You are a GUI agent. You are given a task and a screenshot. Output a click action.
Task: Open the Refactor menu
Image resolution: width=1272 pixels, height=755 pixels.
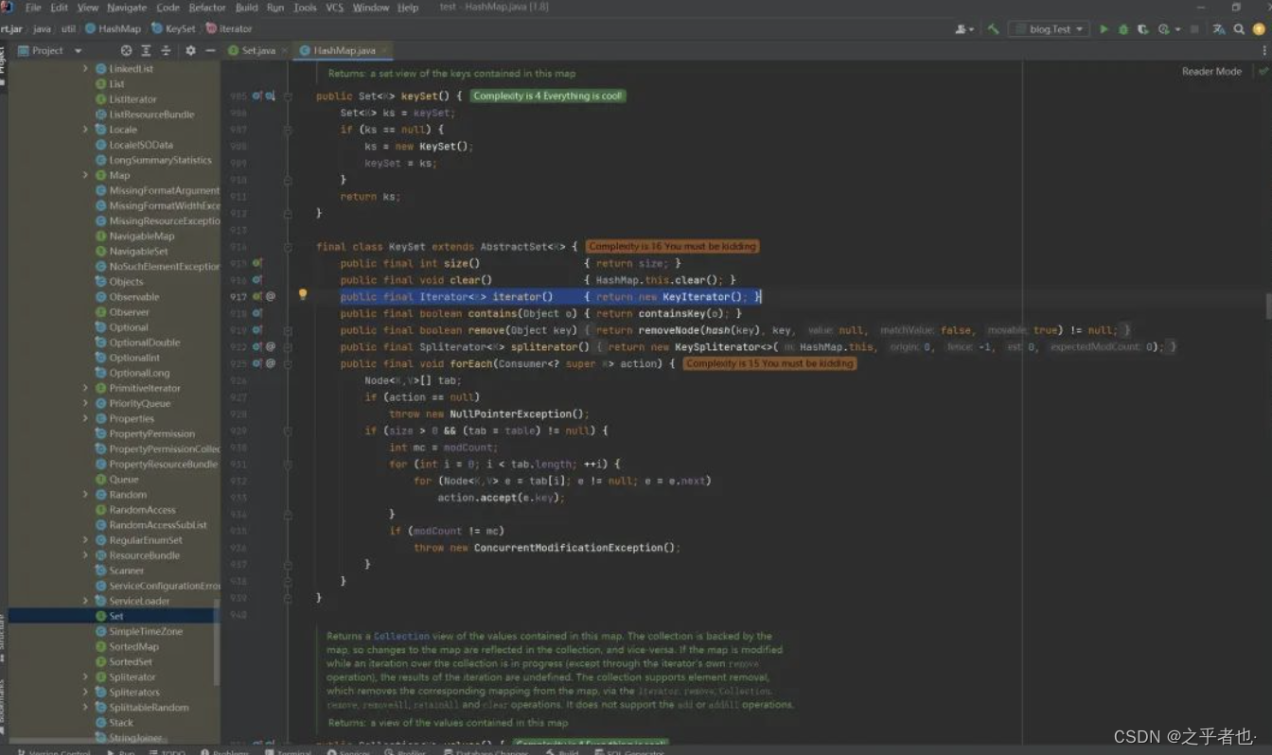207,7
